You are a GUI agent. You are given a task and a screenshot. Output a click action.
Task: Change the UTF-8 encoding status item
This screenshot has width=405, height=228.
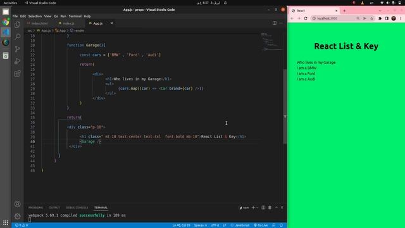pos(215,225)
